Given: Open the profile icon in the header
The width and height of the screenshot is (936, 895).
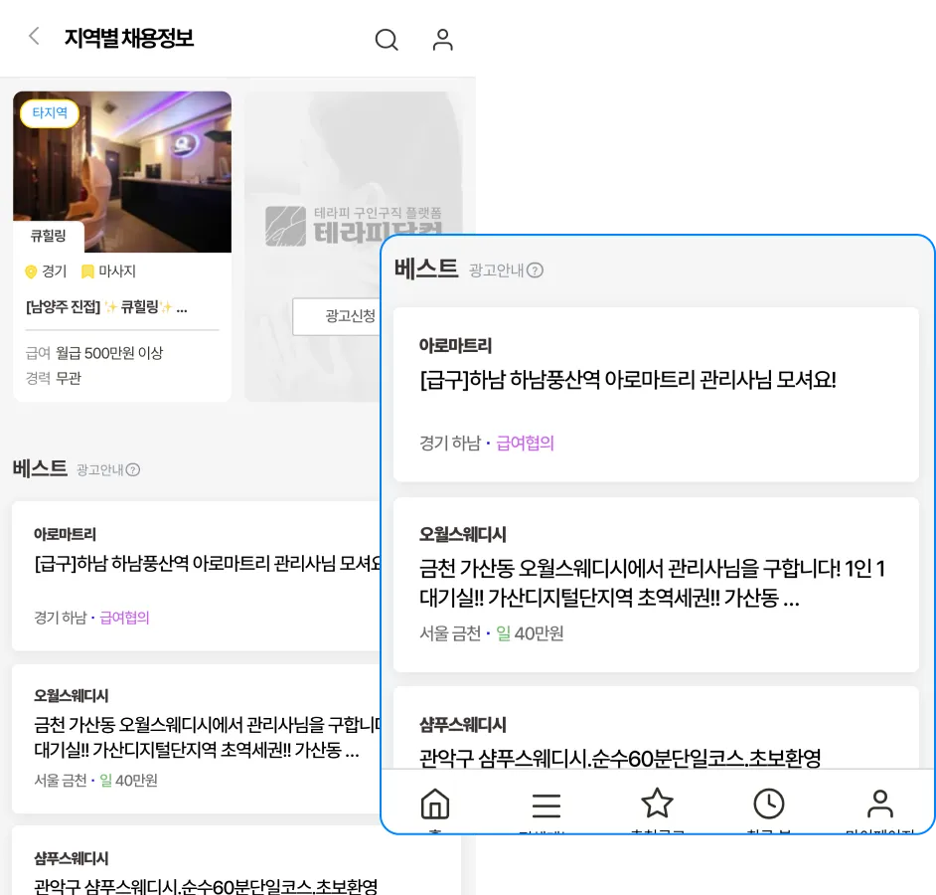Looking at the screenshot, I should (x=442, y=40).
